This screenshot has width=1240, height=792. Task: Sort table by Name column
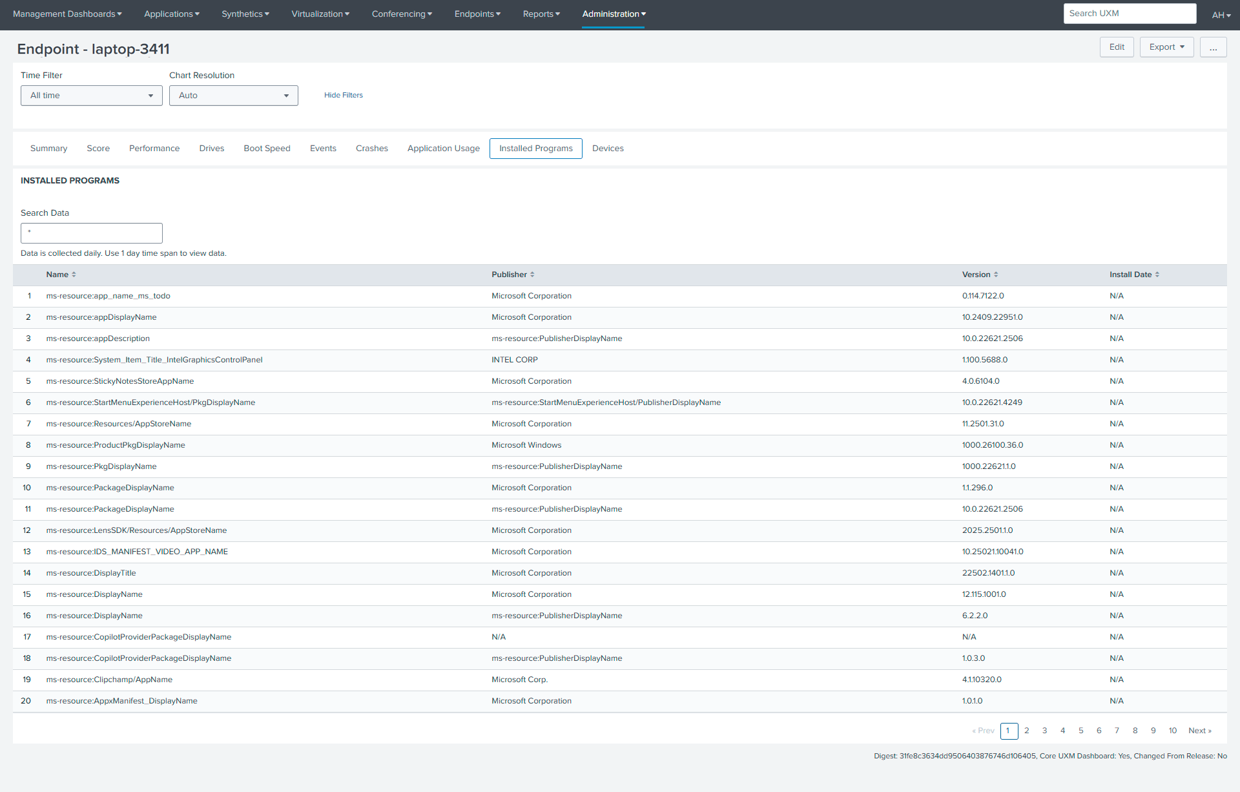[61, 275]
